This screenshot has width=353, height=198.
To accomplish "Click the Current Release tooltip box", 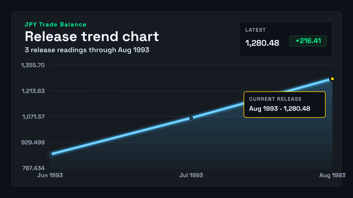I will pos(284,105).
